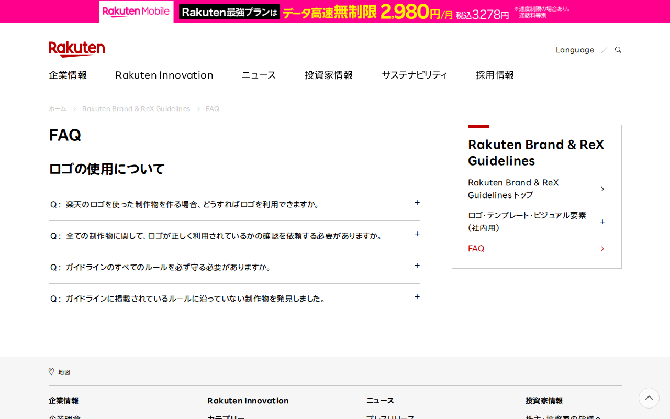This screenshot has height=419, width=670.
Task: Open the ニュース navigation menu
Action: click(258, 75)
